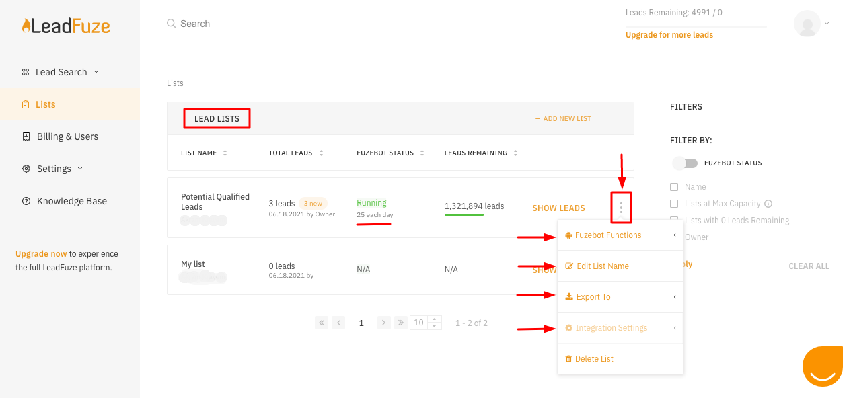This screenshot has height=398, width=851.
Task: Toggle the Fuzebot Status filter switch
Action: [x=685, y=163]
